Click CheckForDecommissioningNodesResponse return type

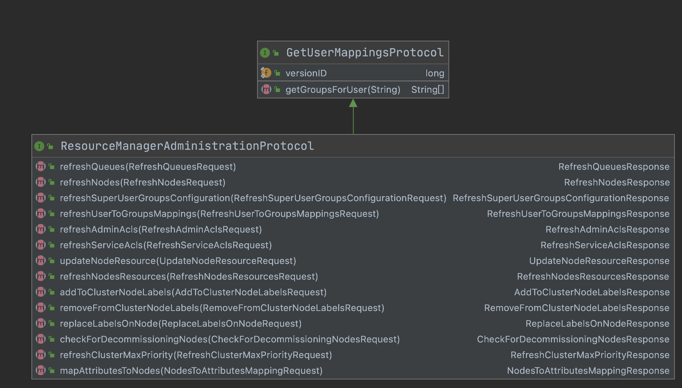(x=573, y=339)
